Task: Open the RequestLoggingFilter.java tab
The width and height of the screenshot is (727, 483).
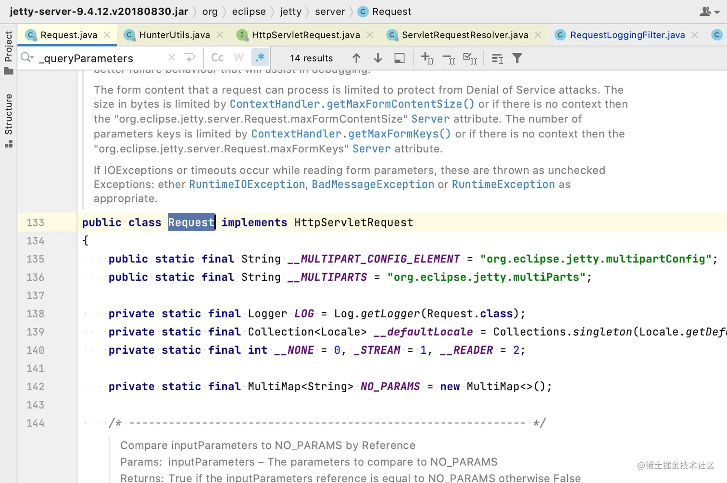Action: click(627, 35)
